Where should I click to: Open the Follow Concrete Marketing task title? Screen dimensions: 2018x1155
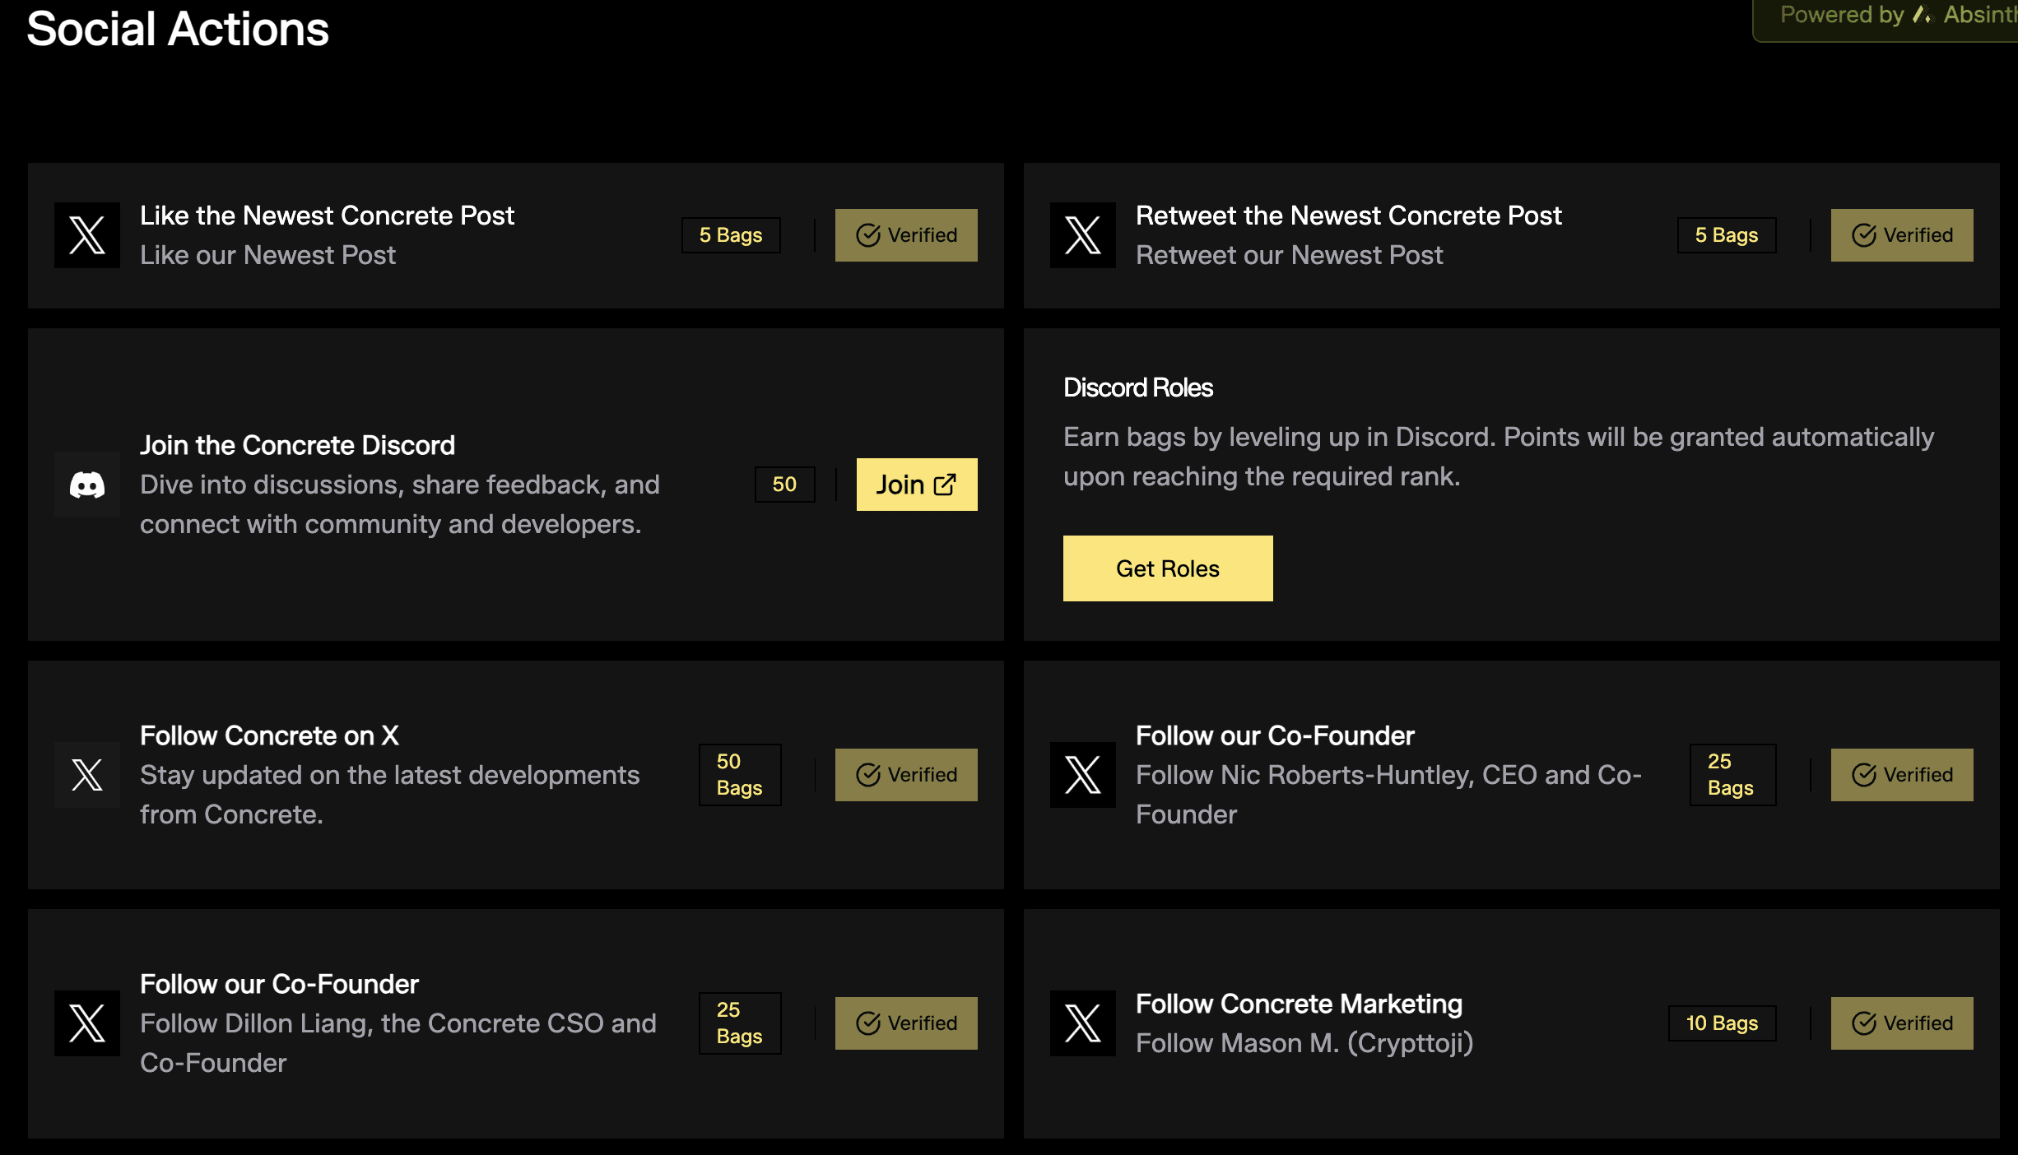(x=1299, y=1004)
